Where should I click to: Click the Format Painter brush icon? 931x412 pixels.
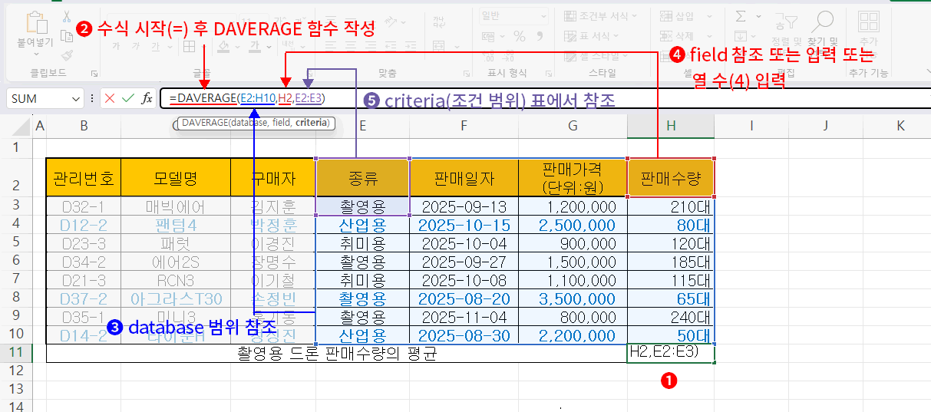tap(67, 54)
